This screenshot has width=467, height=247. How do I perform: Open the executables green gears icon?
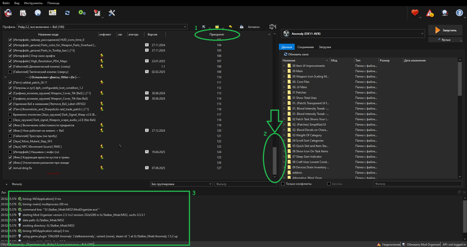click(x=82, y=13)
